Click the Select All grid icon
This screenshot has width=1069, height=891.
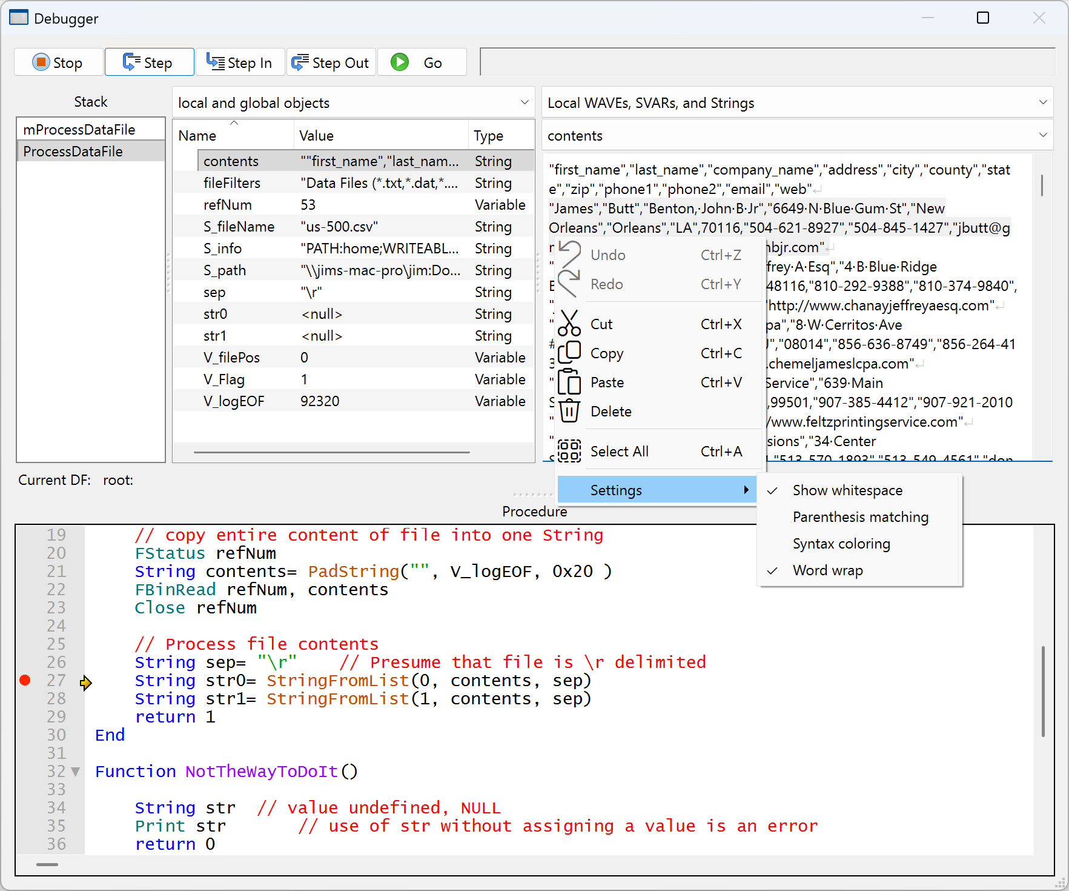[570, 451]
